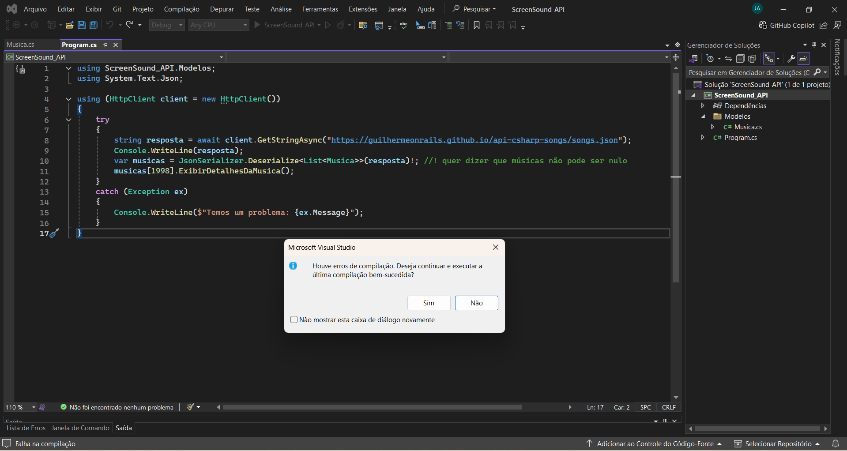Pin the Program.cs tab
Viewport: 847px width, 451px height.
[105, 45]
